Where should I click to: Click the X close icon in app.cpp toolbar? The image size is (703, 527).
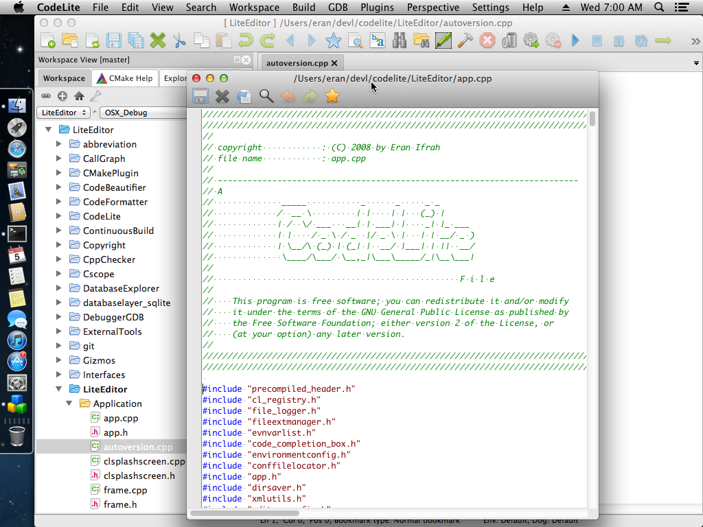point(222,96)
